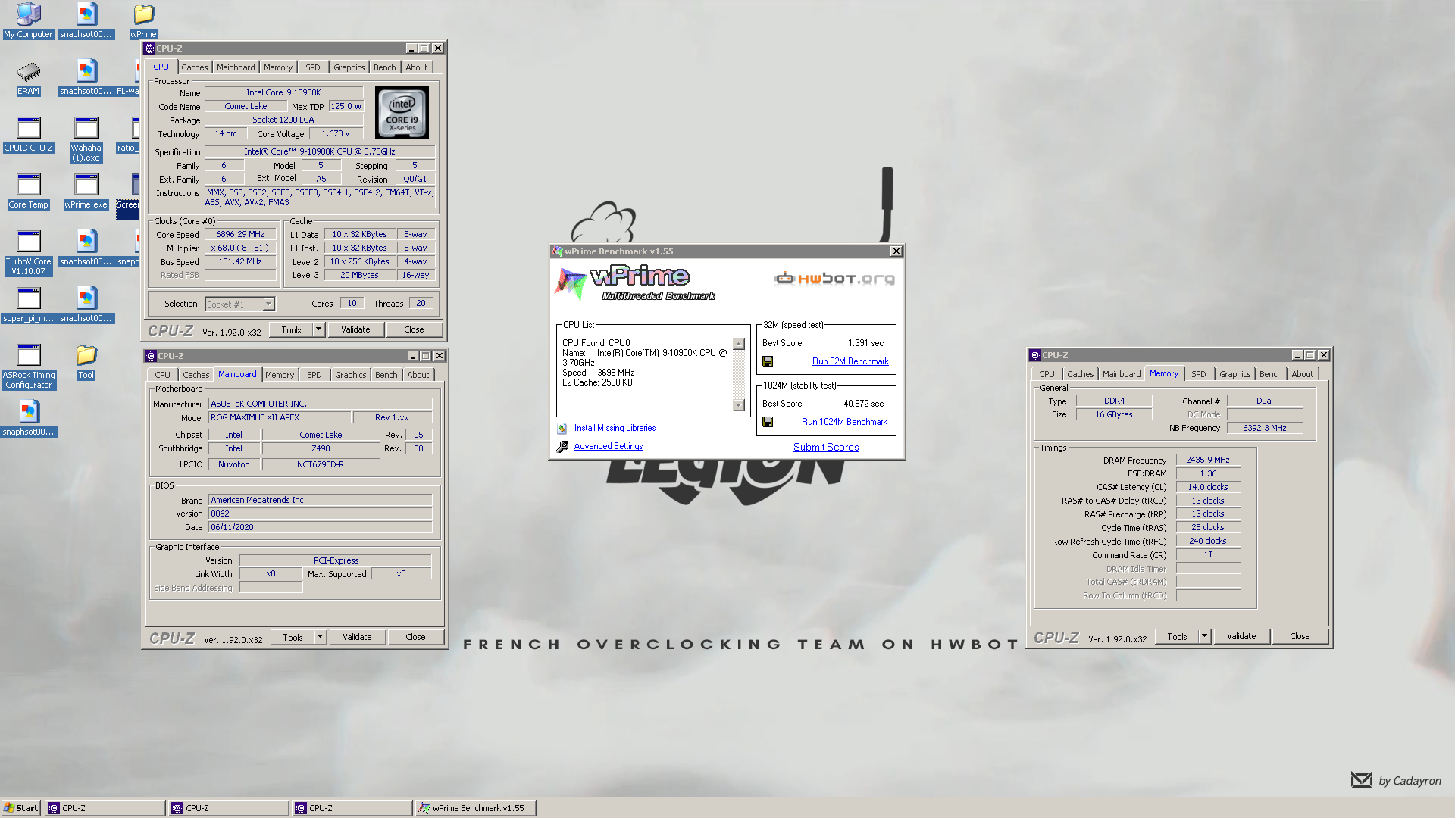
Task: Click the Intel Core i9 logo badge
Action: tap(402, 112)
